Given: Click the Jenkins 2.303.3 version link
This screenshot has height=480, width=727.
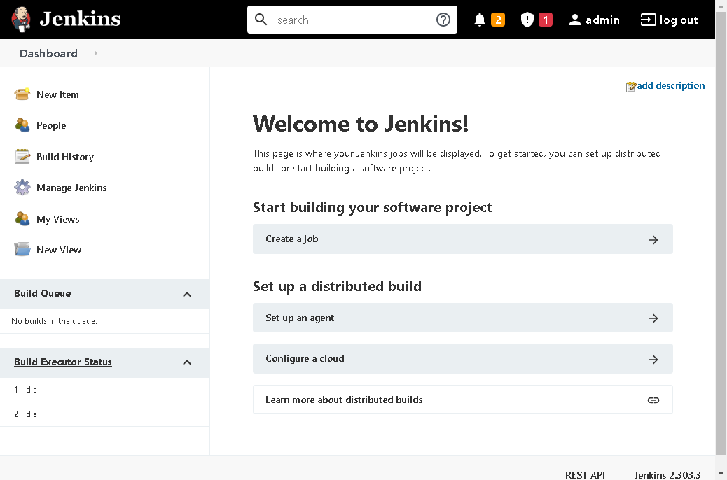Looking at the screenshot, I should pos(667,474).
